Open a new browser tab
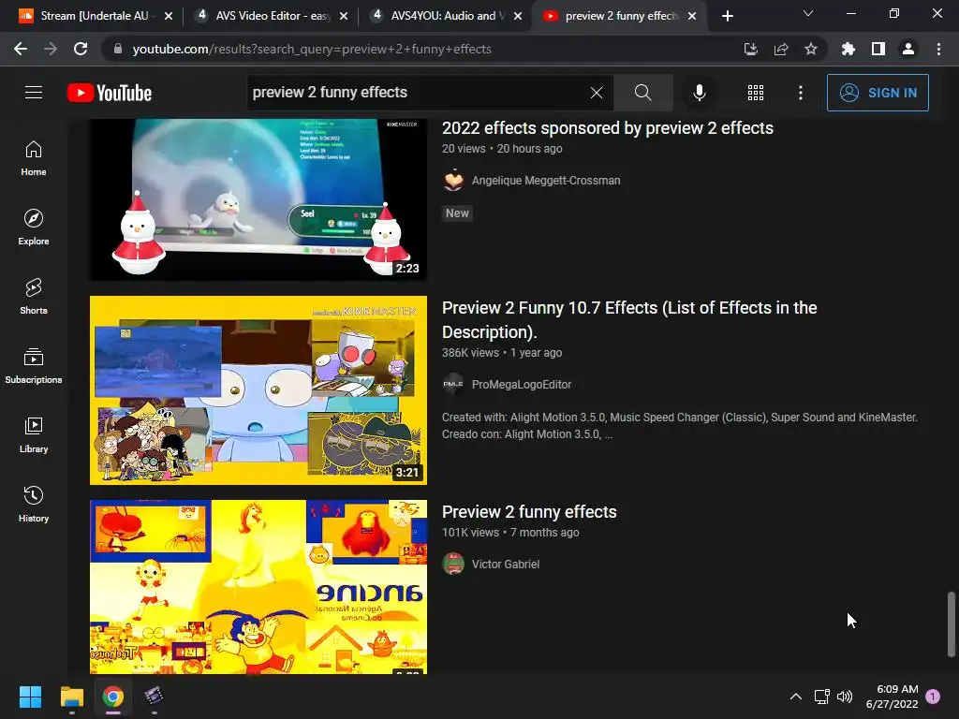959x719 pixels. [x=727, y=16]
